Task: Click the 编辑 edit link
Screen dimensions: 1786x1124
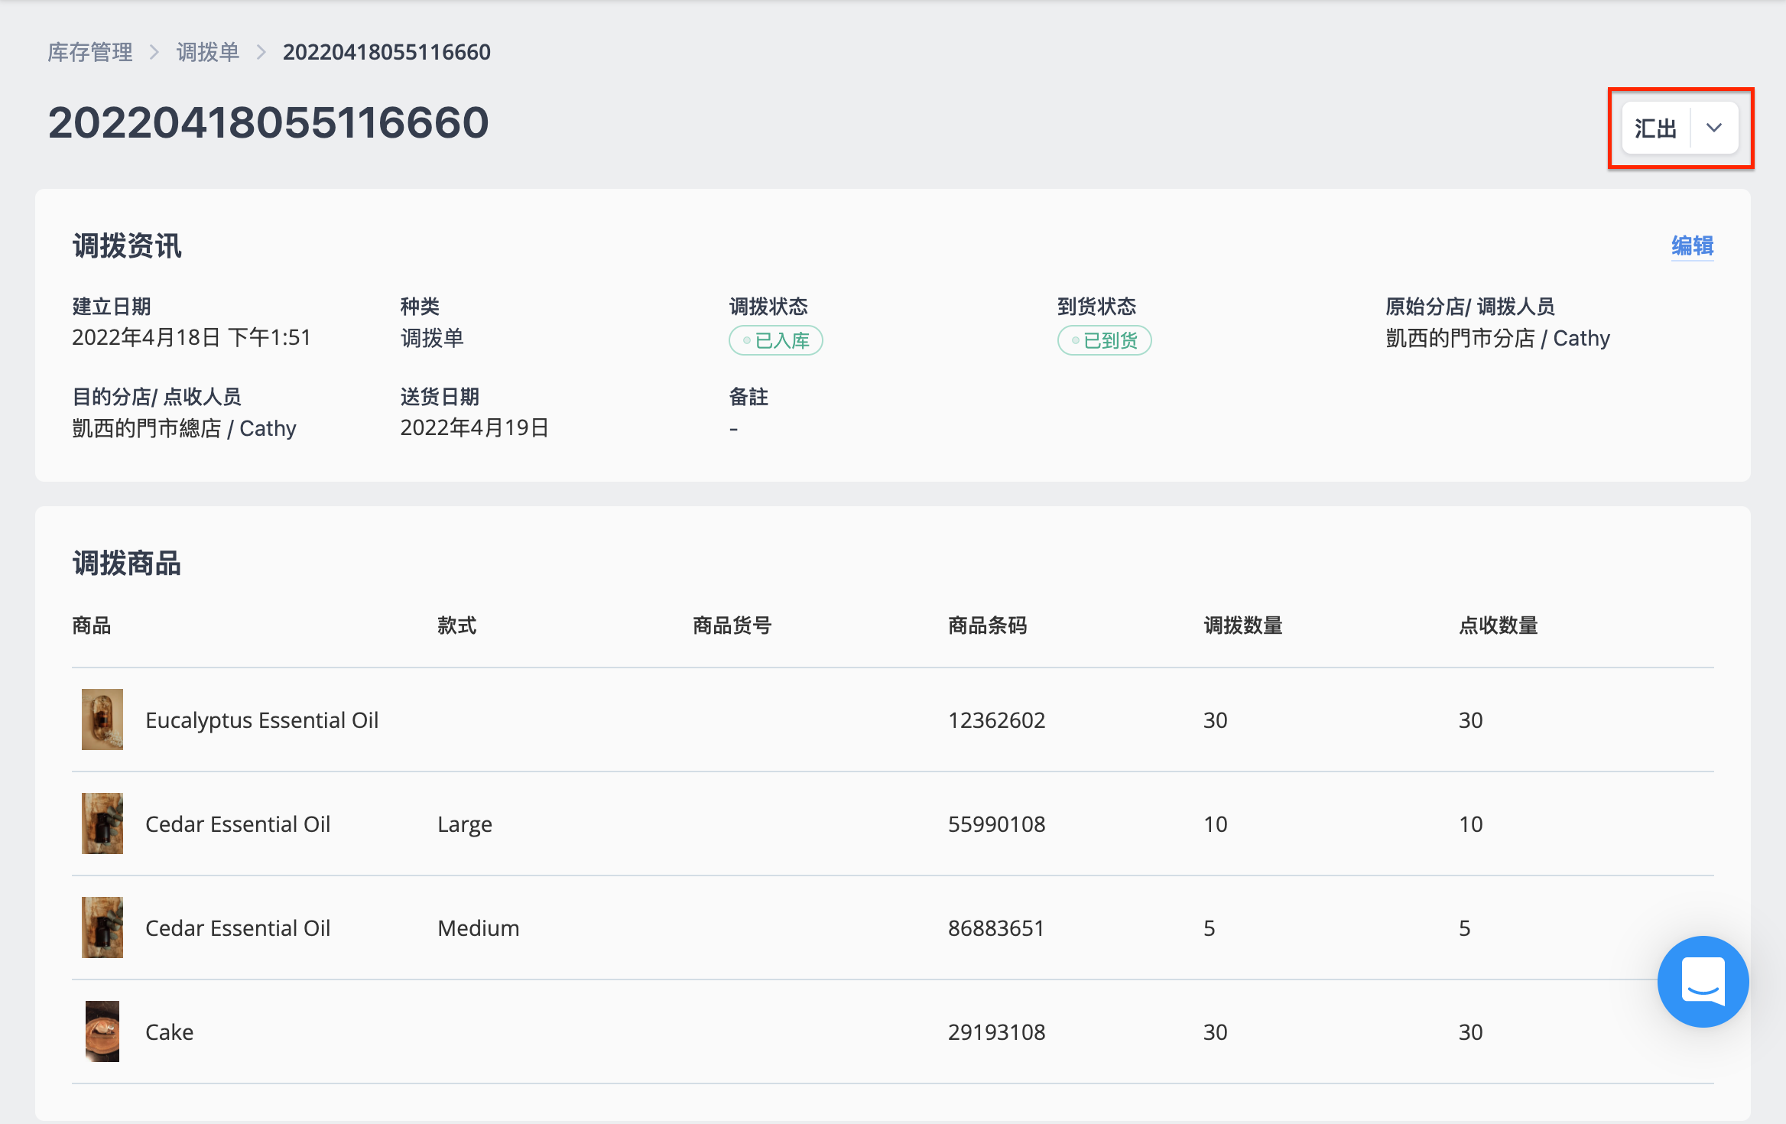Action: click(x=1692, y=245)
